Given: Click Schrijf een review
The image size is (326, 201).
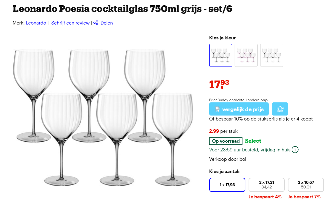Looking at the screenshot, I should pyautogui.click(x=70, y=23).
